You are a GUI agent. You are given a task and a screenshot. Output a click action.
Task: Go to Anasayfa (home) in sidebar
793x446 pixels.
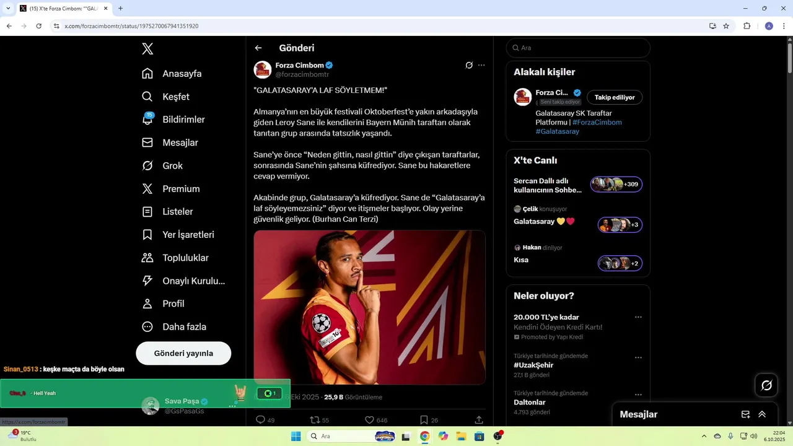(172, 74)
